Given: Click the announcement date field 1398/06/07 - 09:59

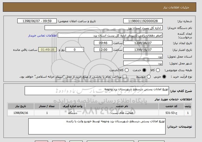Looking at the screenshot, I should click(37, 21).
